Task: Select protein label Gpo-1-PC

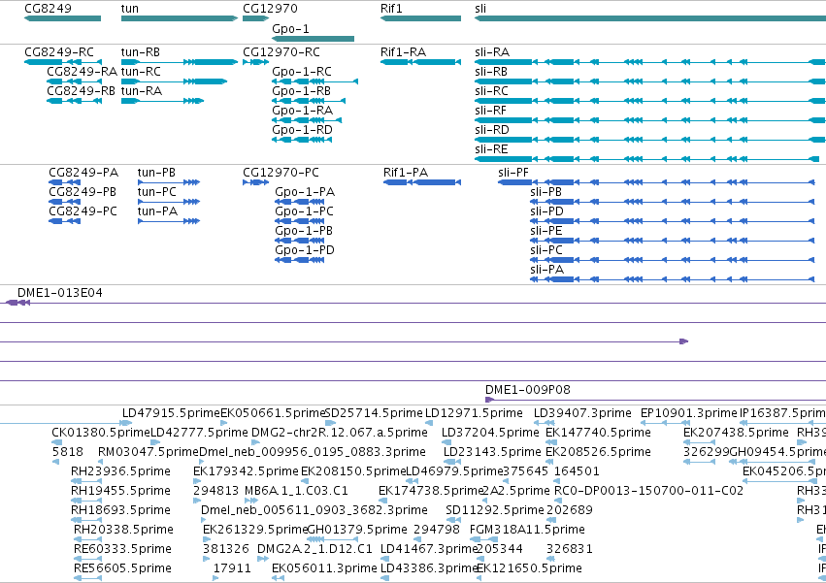Action: click(x=305, y=211)
